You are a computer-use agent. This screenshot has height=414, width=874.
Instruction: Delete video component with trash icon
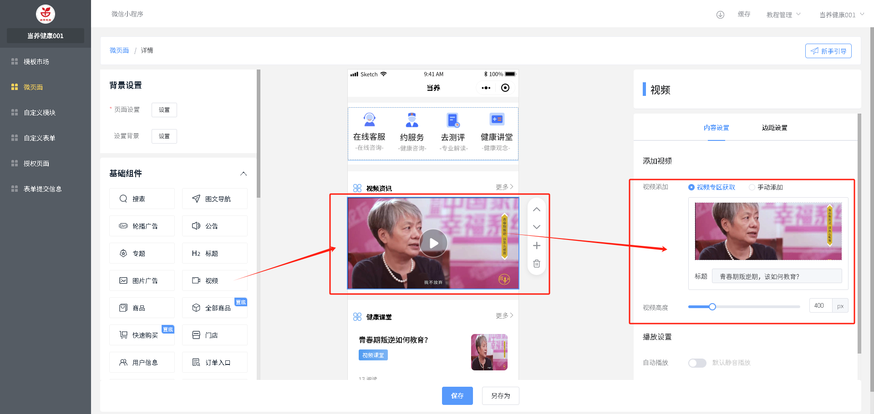pos(537,264)
